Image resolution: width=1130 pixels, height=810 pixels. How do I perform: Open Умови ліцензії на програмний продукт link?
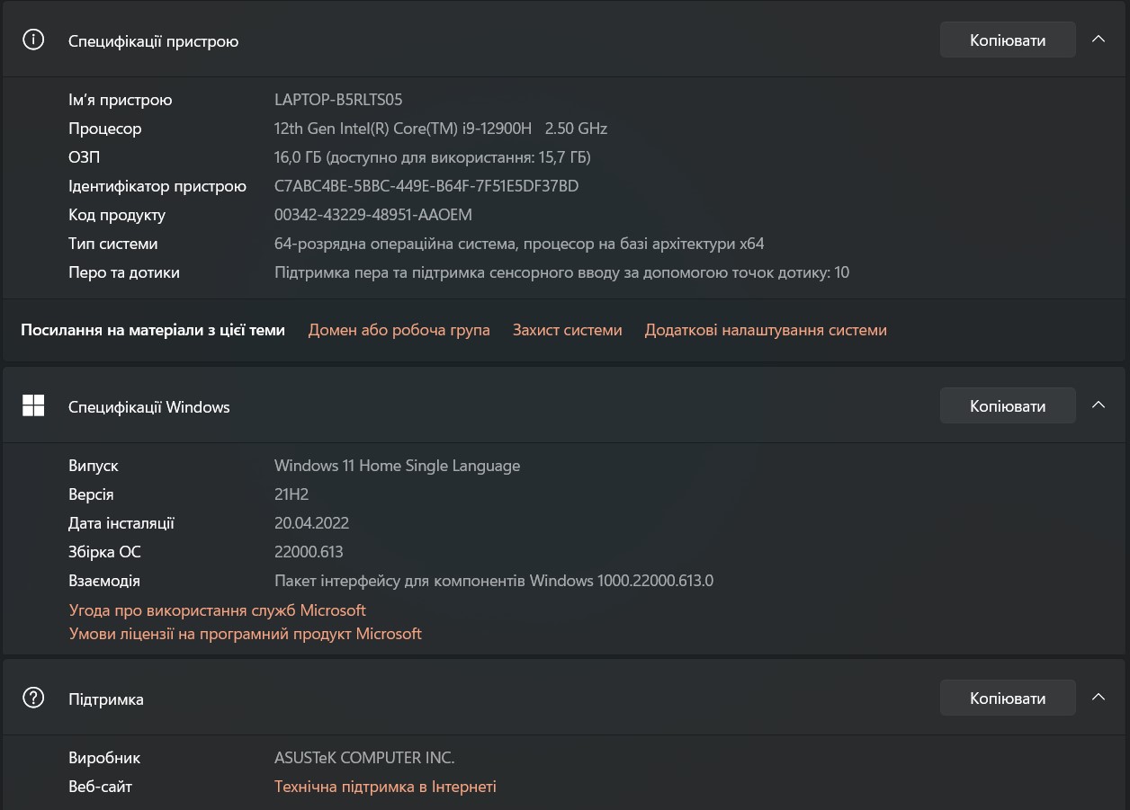(245, 634)
